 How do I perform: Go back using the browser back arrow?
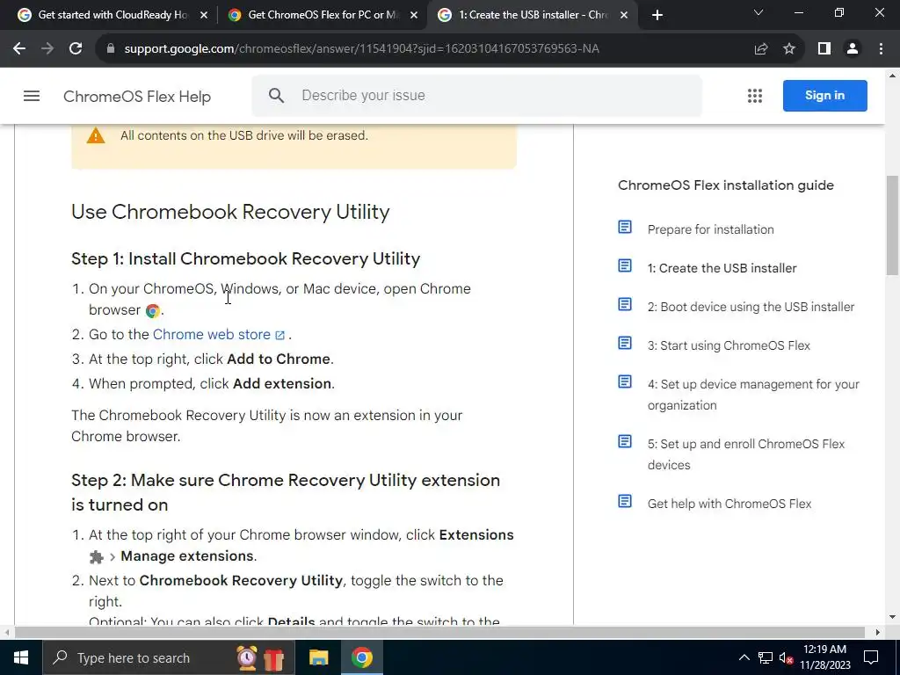[x=19, y=49]
